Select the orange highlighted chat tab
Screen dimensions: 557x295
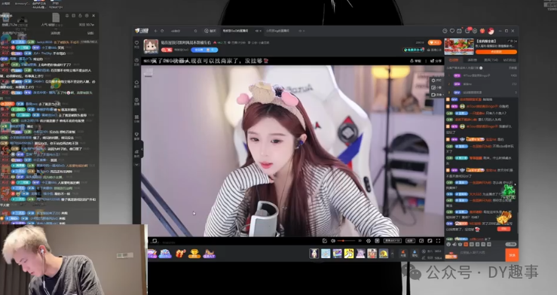[x=454, y=60]
